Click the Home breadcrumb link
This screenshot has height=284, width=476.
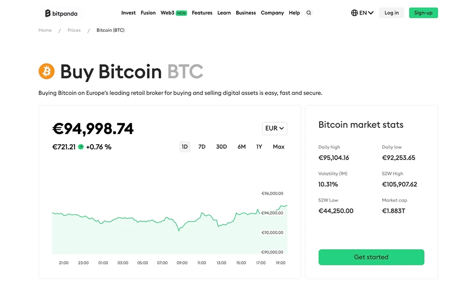click(x=45, y=30)
